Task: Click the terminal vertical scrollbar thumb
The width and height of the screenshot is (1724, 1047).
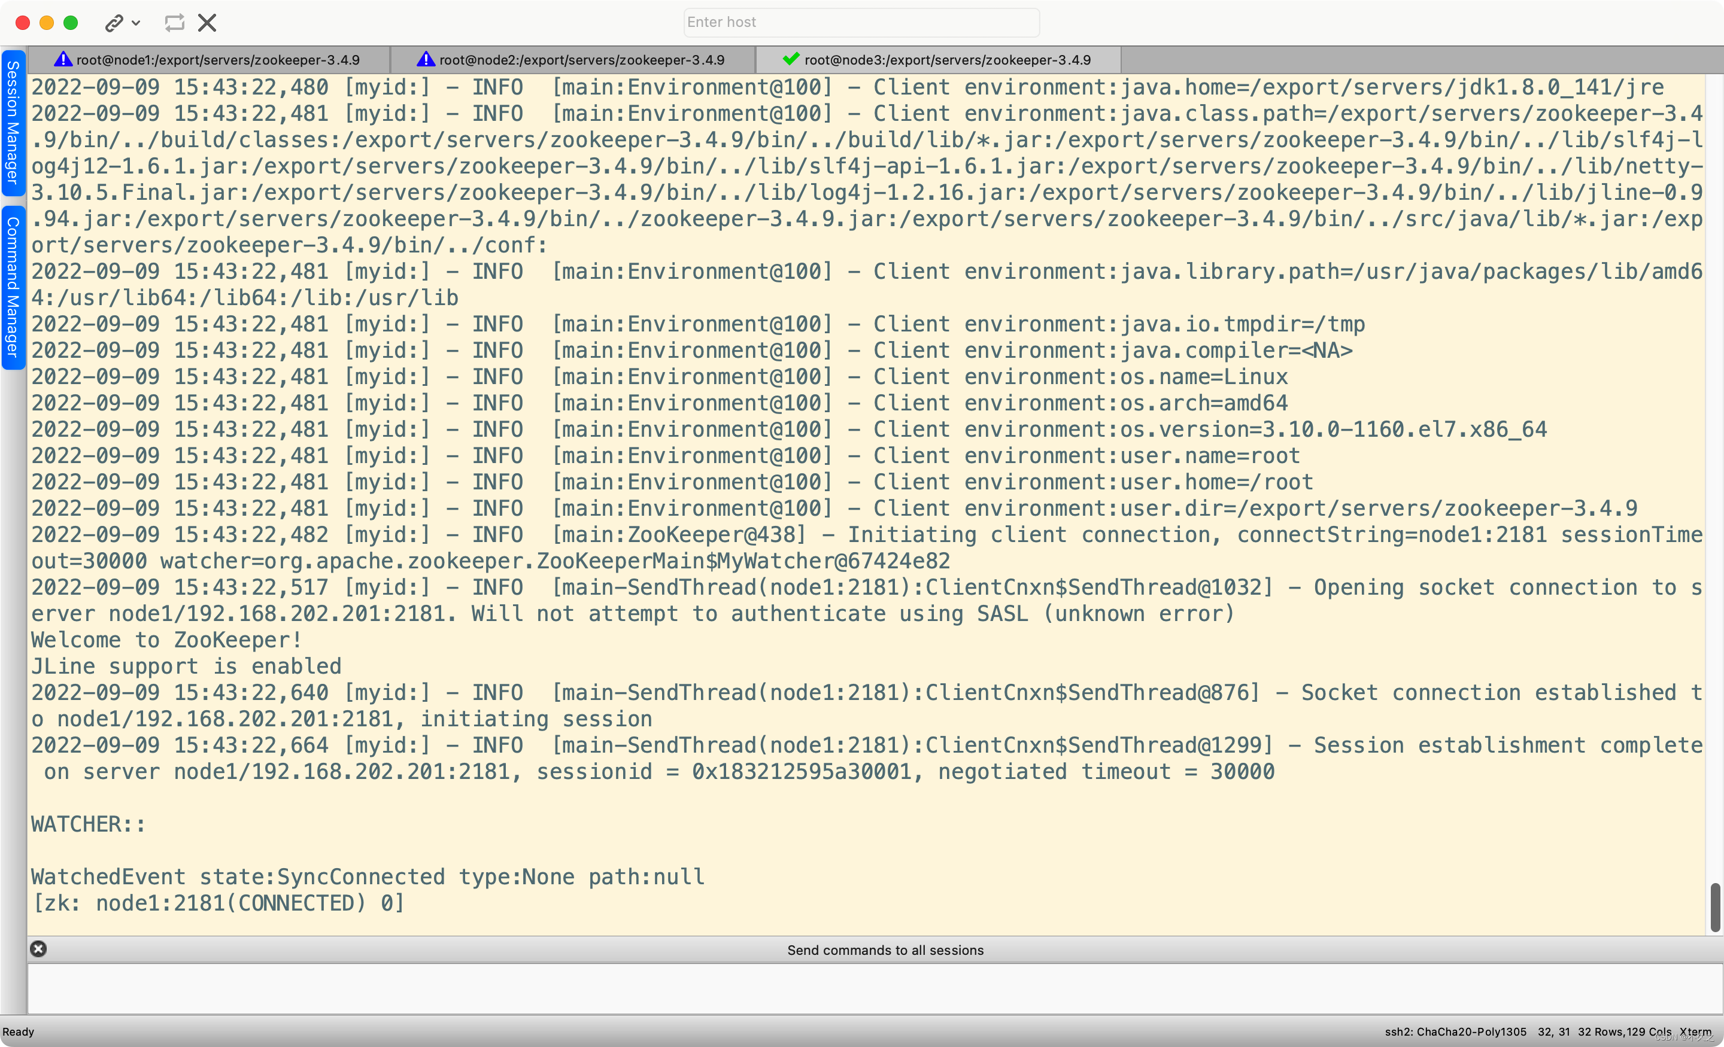Action: (x=1715, y=908)
